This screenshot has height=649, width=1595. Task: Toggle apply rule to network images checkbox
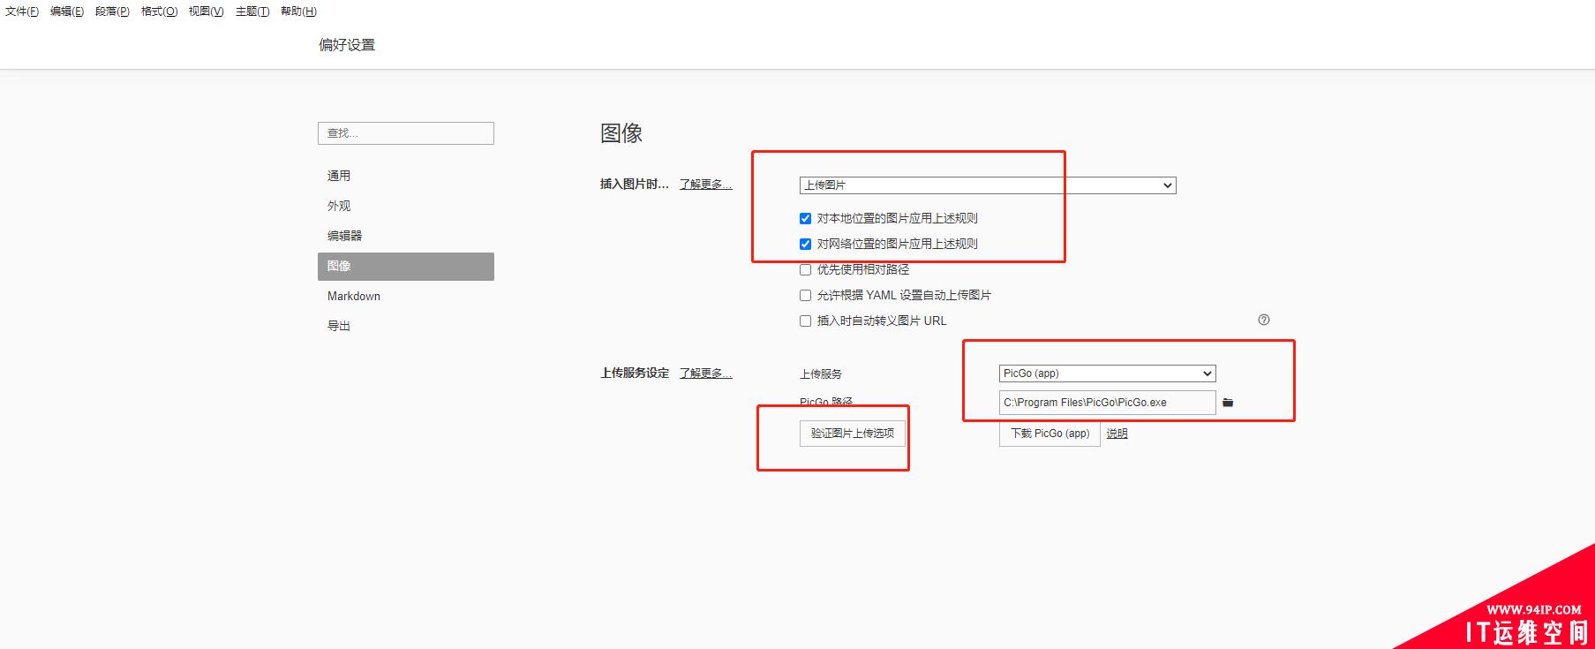[x=805, y=244]
